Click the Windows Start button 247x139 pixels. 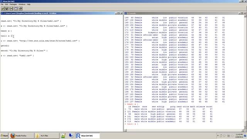click(4, 136)
